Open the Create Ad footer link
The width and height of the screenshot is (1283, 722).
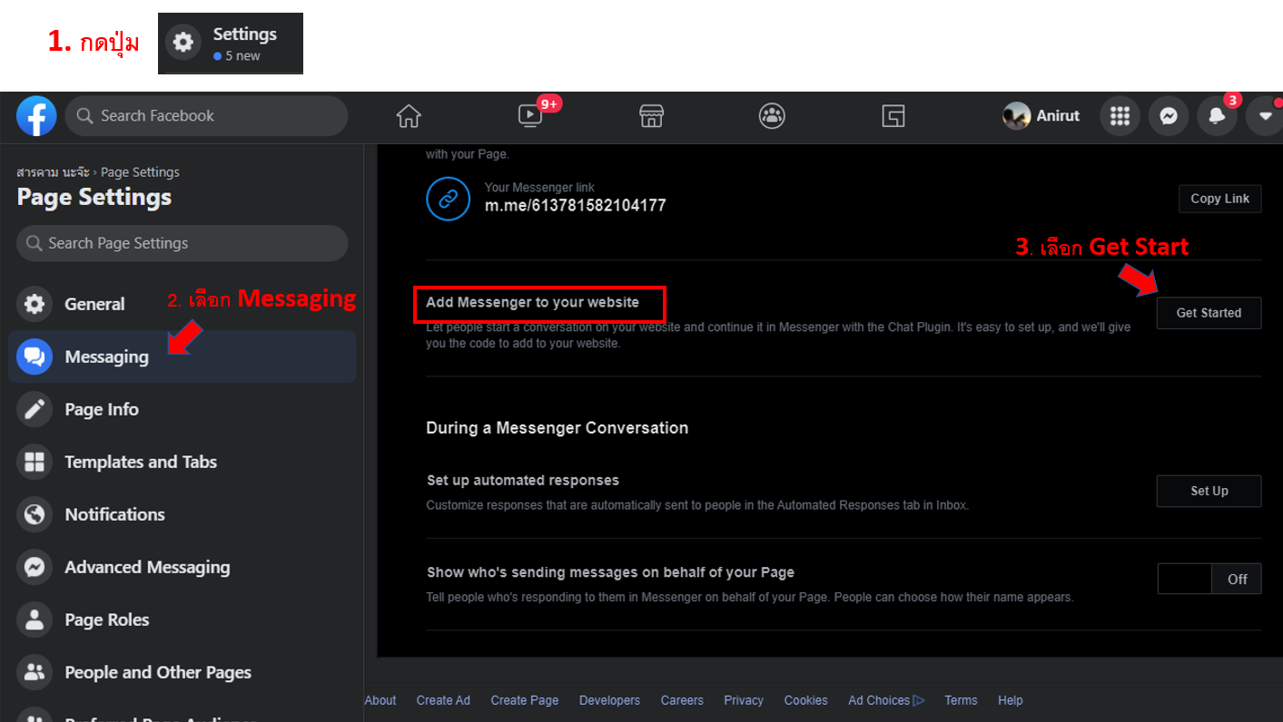(x=443, y=700)
